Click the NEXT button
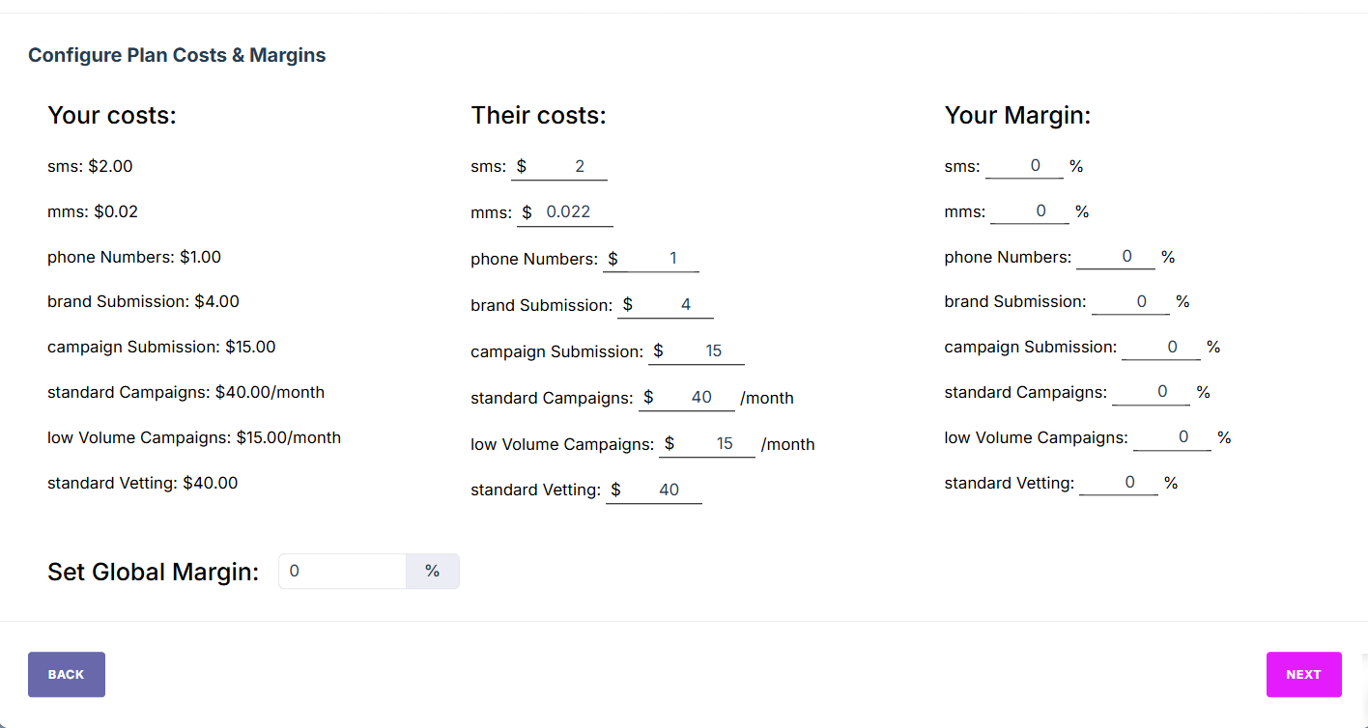This screenshot has height=728, width=1368. 1303,674
